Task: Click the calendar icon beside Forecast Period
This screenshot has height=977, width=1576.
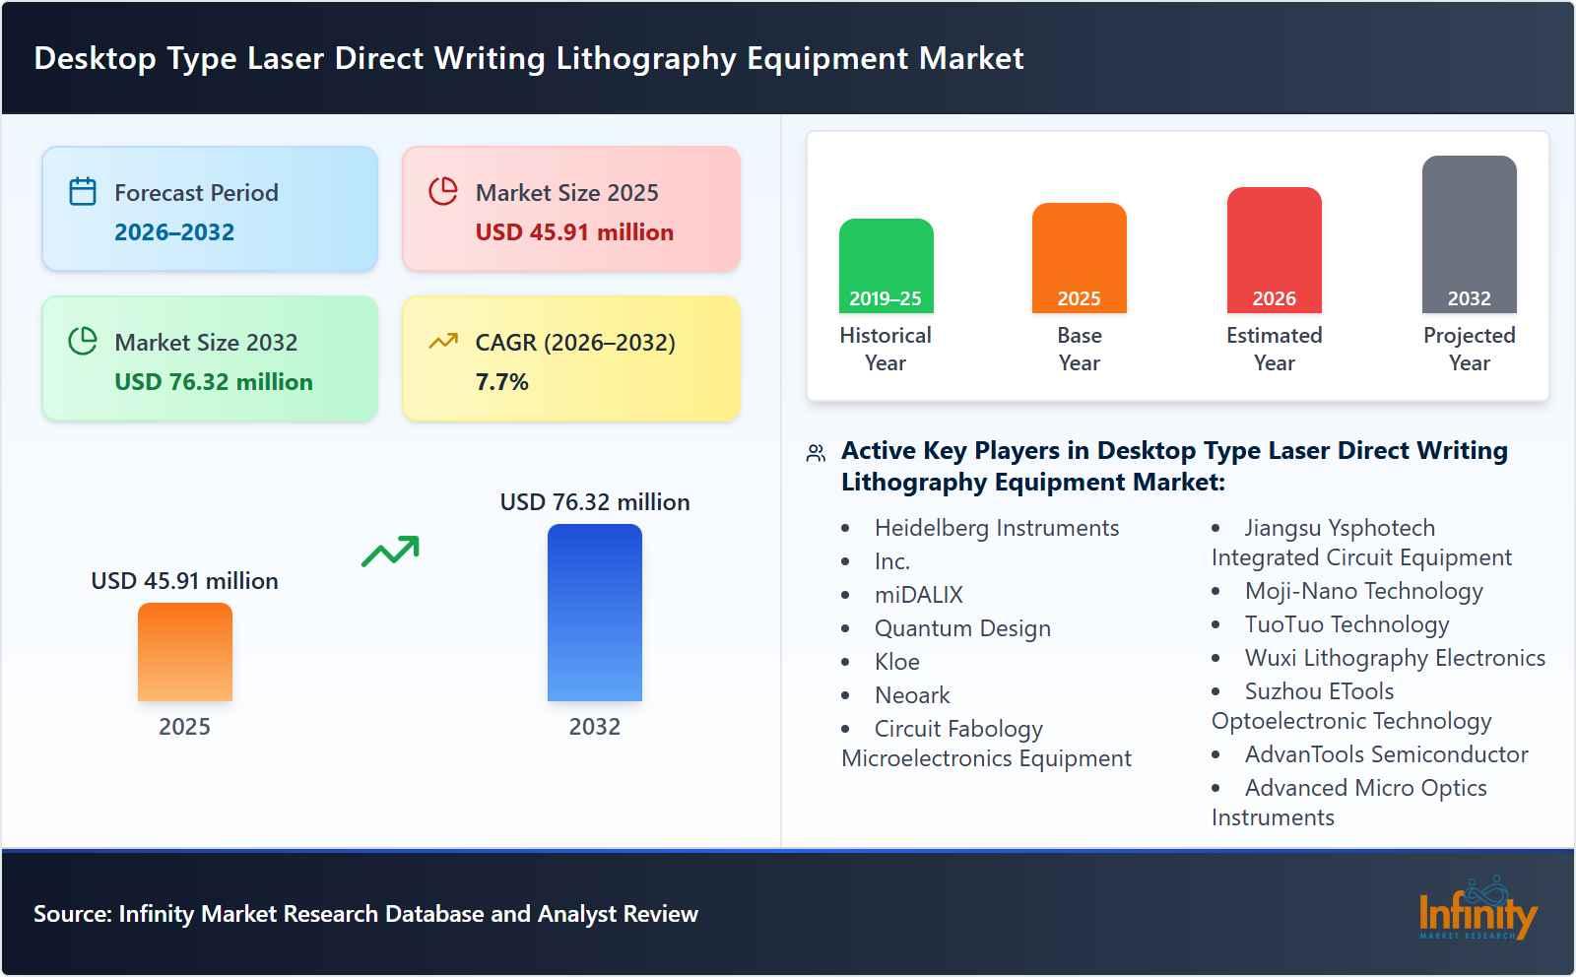Action: coord(83,193)
